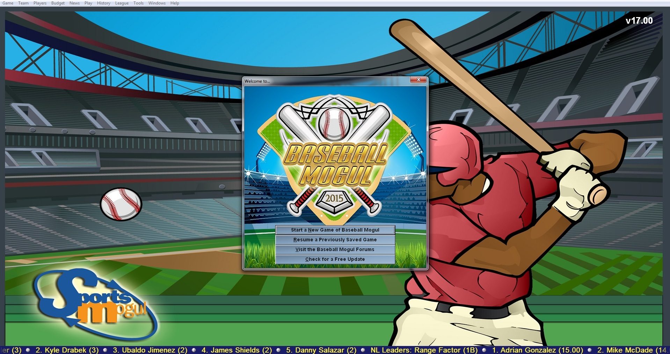Viewport: 670px width, 354px height.
Task: Click ticker entry Mike McDade
Action: coord(633,350)
